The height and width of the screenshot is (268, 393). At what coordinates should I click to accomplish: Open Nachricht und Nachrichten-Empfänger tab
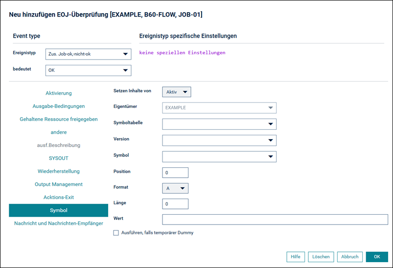click(x=59, y=223)
